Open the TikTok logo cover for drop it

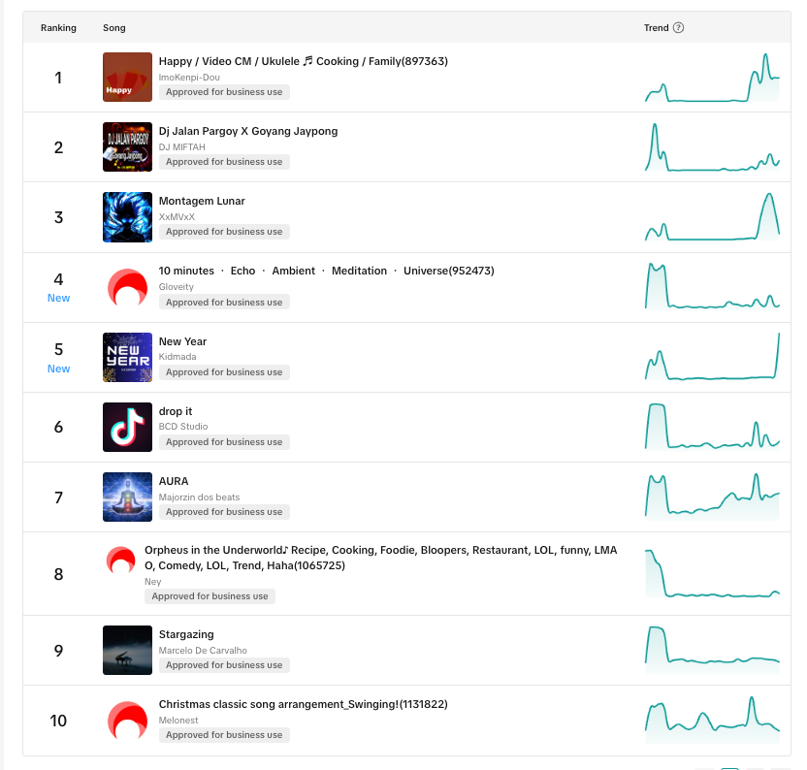pyautogui.click(x=127, y=427)
